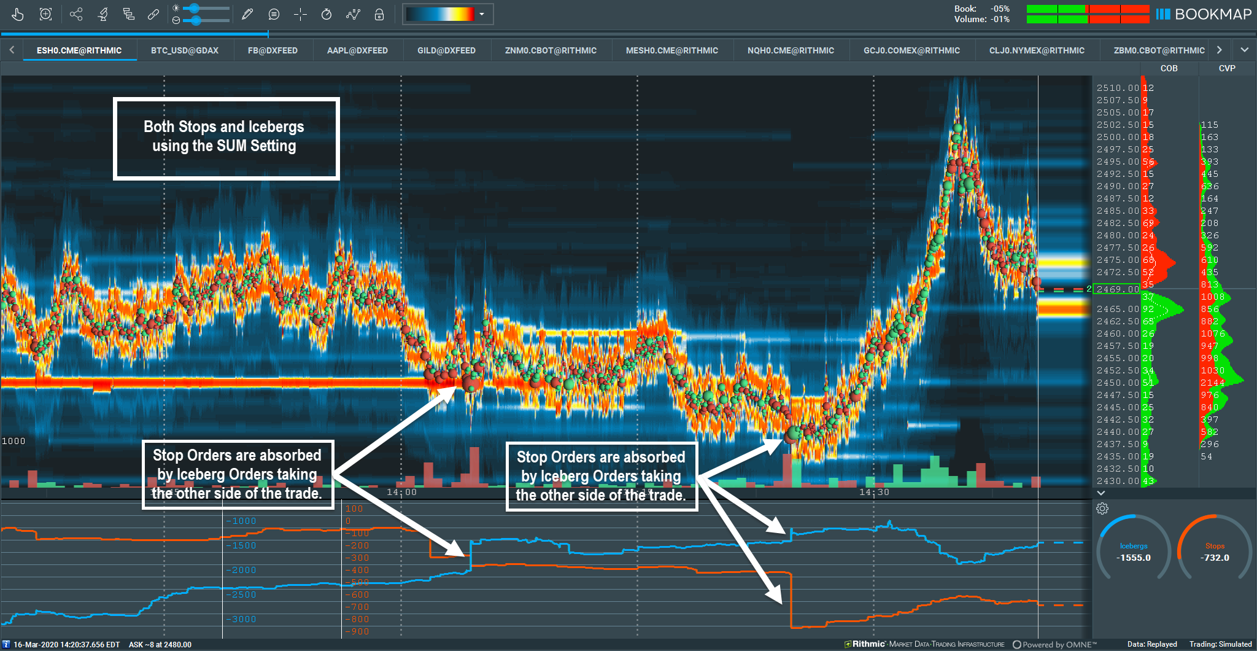Switch to the BTC_USD@GDAX tab
The width and height of the screenshot is (1257, 651).
click(184, 50)
